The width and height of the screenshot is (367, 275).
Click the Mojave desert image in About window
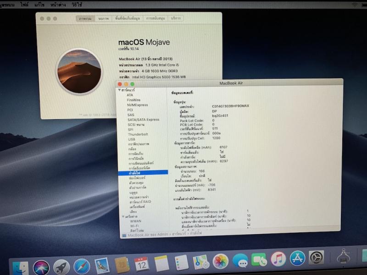point(79,71)
